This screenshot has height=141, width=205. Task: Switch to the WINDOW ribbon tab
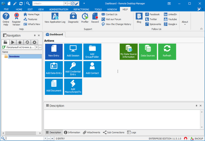[x=112, y=9]
